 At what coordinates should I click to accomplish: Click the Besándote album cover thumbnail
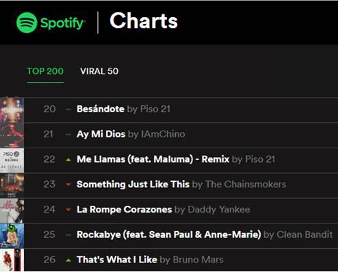point(12,110)
